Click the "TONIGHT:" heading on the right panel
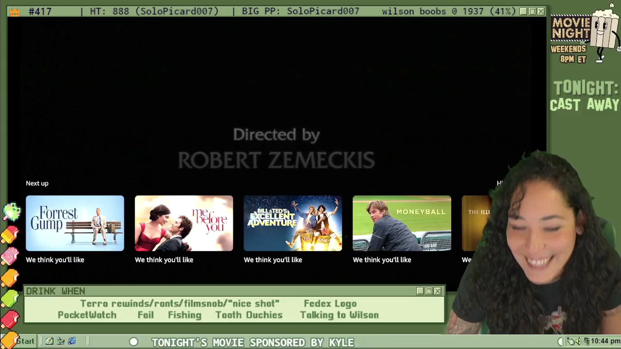Viewport: 621px width, 349px height. (x=586, y=88)
